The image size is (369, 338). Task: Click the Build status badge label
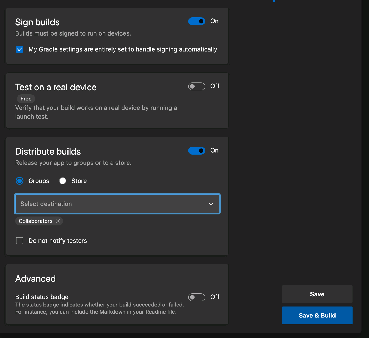tap(42, 297)
